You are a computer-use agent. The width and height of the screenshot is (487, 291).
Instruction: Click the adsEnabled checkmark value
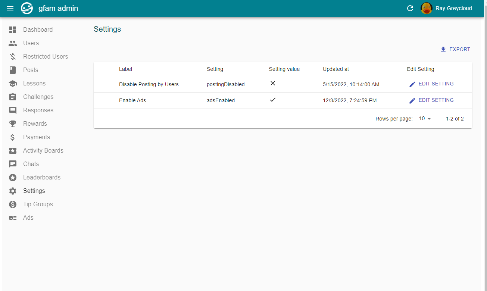(x=273, y=100)
